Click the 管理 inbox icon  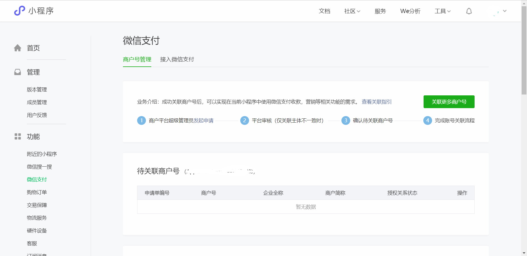tap(18, 72)
